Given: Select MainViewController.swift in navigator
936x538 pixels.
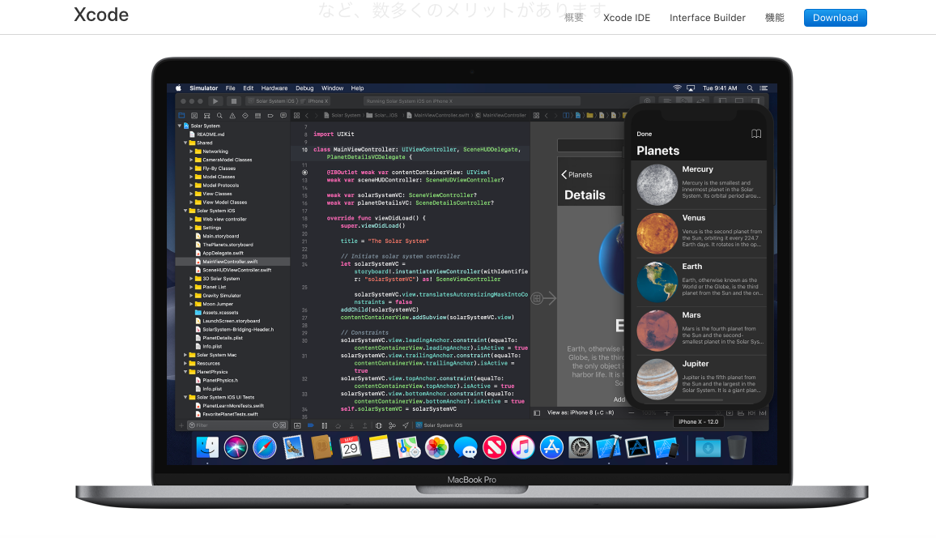Looking at the screenshot, I should 232,262.
